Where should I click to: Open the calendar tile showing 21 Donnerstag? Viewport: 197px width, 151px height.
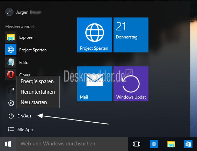(131, 35)
